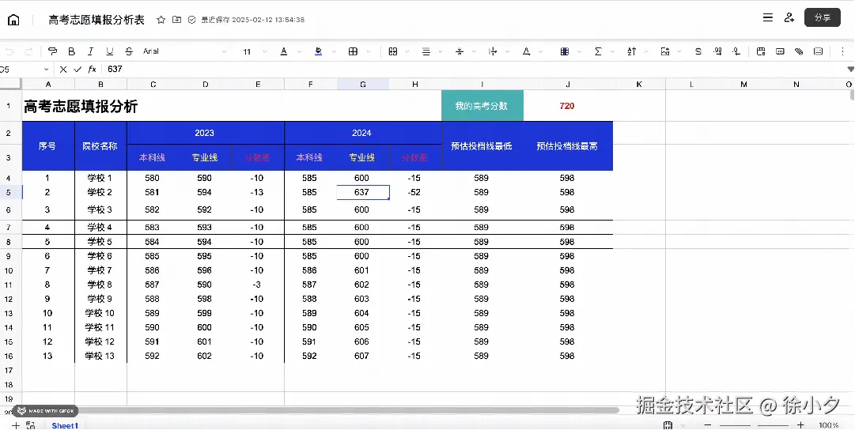This screenshot has width=855, height=430.
Task: Click the fill color bucket
Action: click(x=319, y=51)
